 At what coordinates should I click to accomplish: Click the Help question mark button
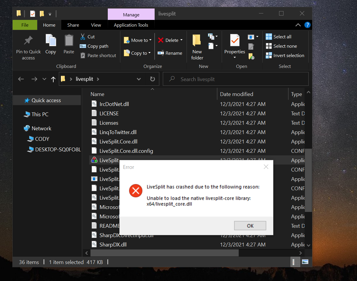pyautogui.click(x=307, y=25)
